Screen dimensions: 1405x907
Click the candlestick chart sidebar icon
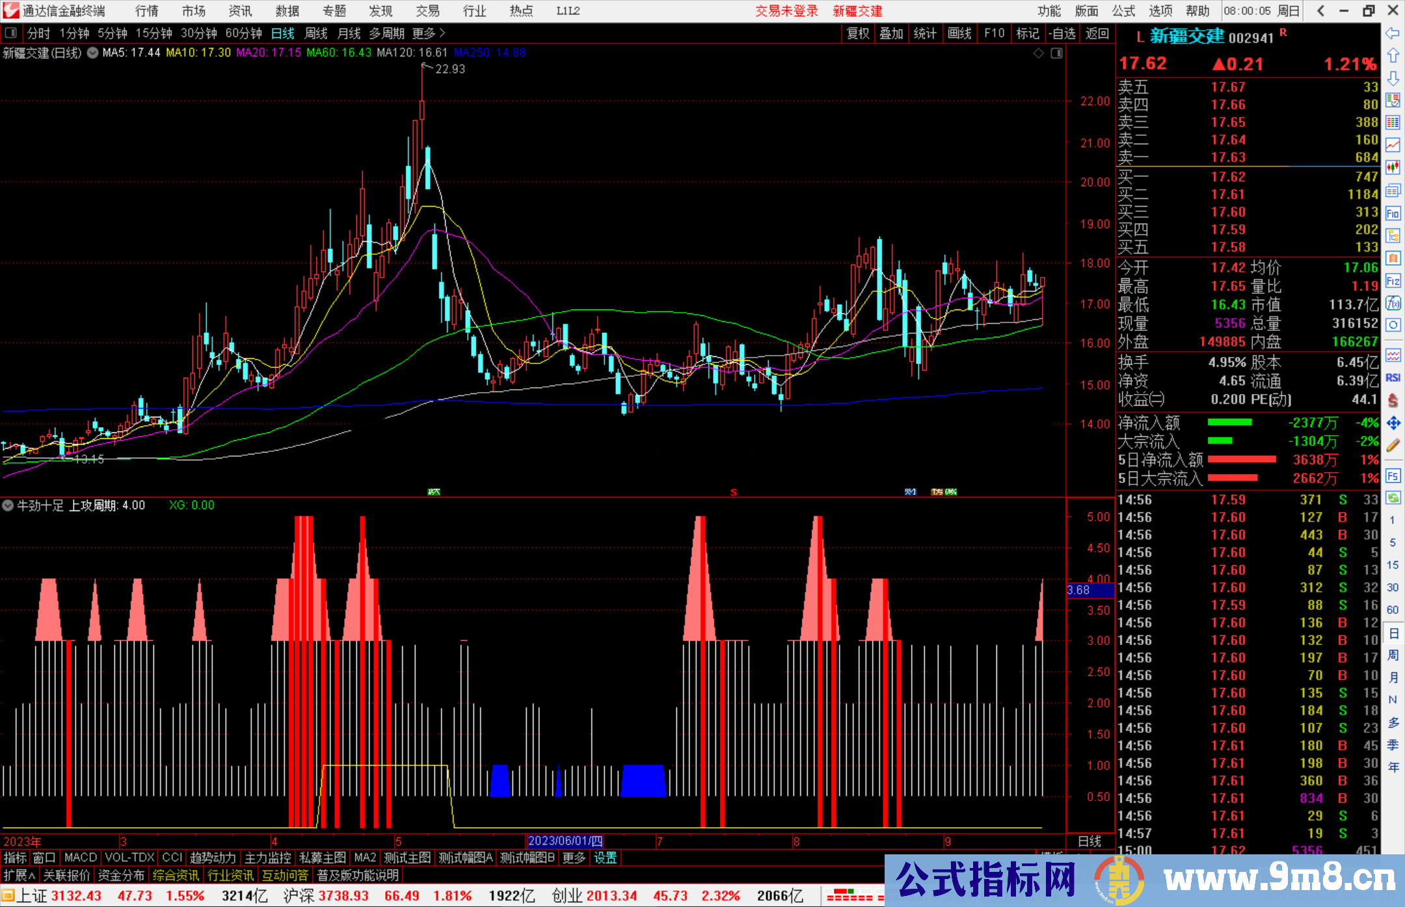[x=1393, y=168]
